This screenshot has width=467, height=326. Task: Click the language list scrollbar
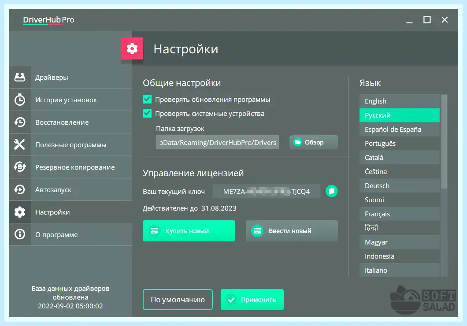pos(444,142)
